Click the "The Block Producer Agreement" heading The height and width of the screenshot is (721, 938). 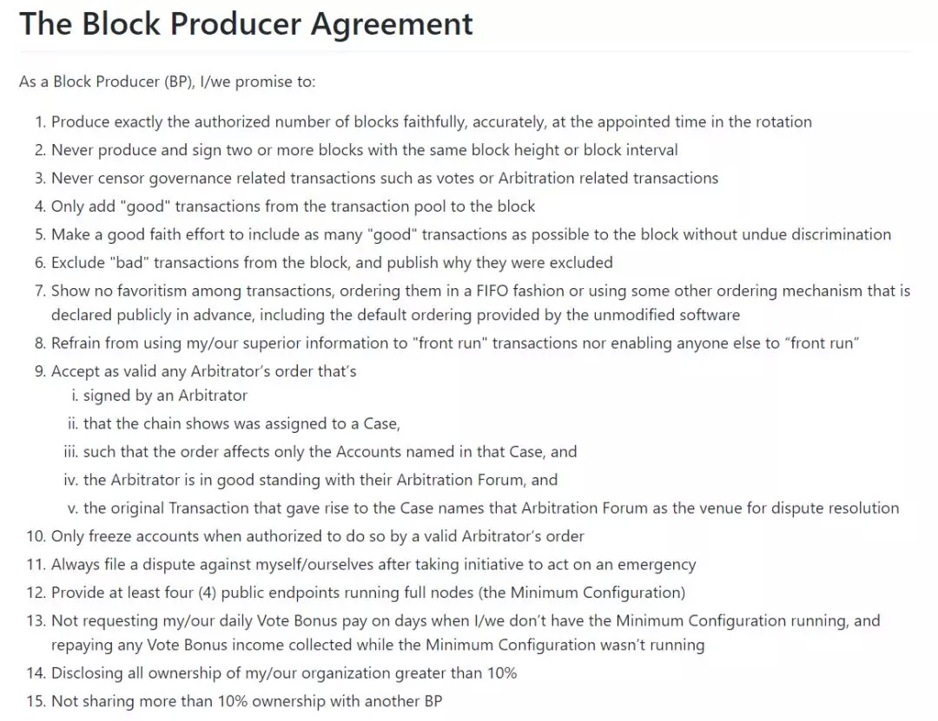coord(246,23)
